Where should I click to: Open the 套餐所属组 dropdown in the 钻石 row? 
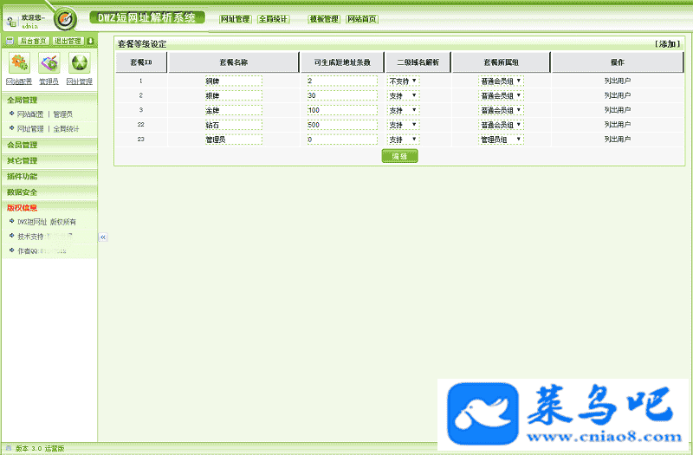coord(501,125)
